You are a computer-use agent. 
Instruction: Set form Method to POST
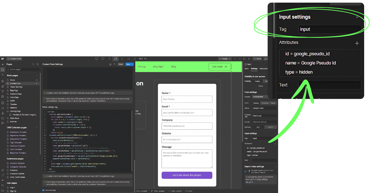[x=270, y=127]
